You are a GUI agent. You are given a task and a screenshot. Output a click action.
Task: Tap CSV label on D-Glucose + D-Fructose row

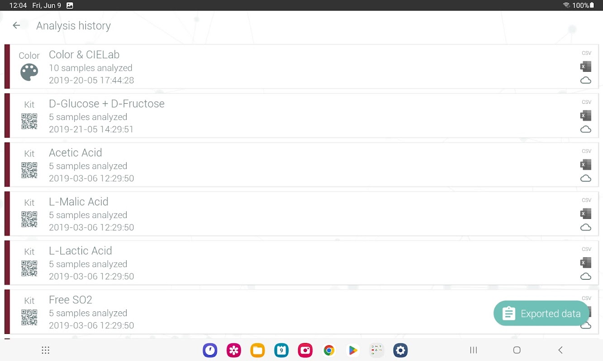(586, 102)
